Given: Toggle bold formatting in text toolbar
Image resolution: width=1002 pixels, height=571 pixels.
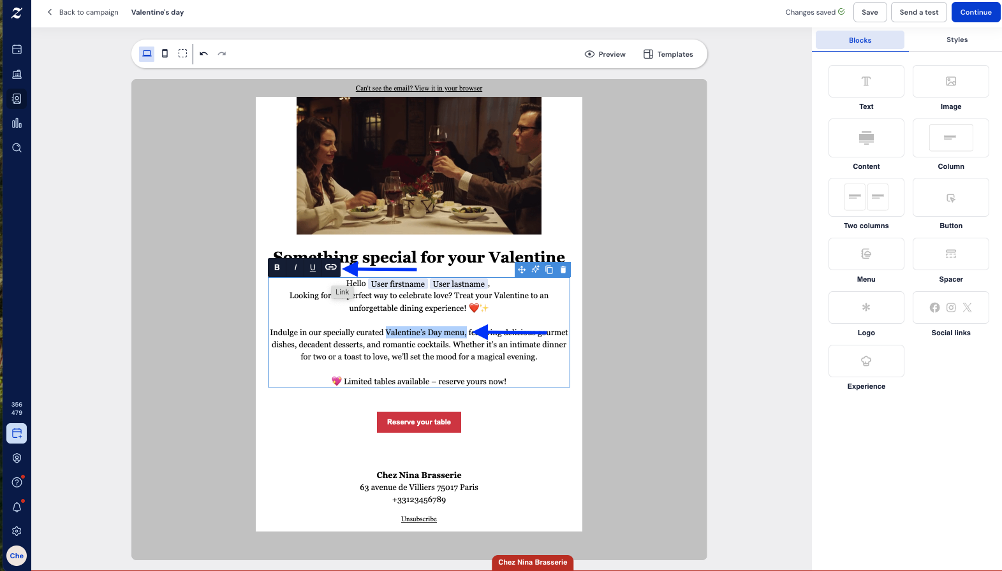Looking at the screenshot, I should (277, 268).
